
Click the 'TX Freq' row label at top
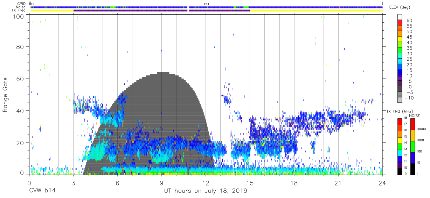click(x=19, y=10)
